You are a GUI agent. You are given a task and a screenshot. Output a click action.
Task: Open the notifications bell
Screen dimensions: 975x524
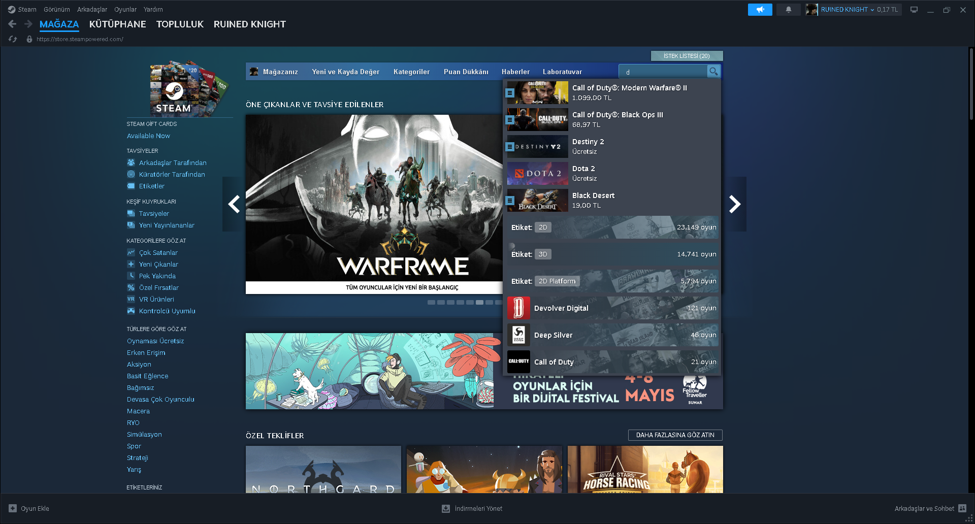pyautogui.click(x=788, y=10)
